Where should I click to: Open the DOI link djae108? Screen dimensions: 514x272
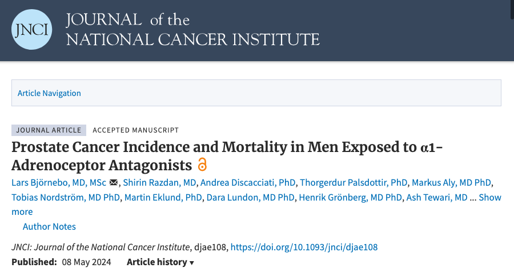pyautogui.click(x=304, y=247)
